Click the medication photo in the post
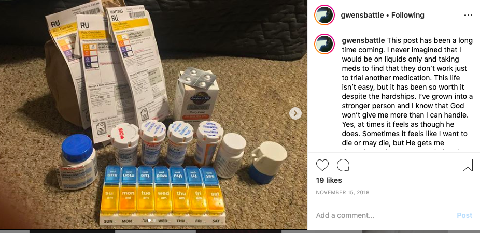The image size is (480, 233). [153, 114]
